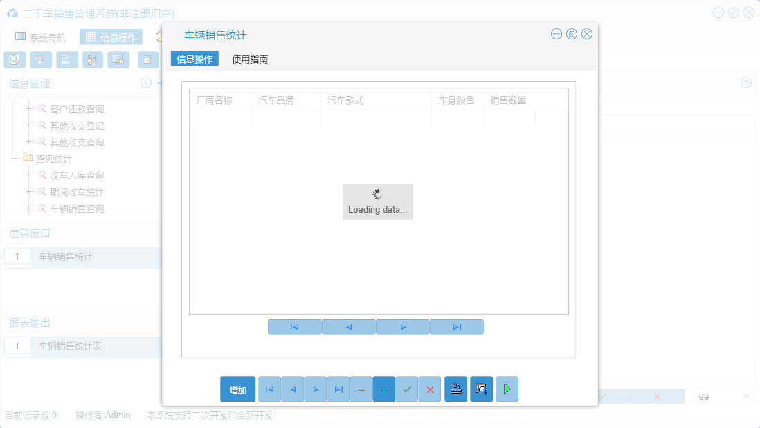Open 车辆销售统计表 in the report output panel
The width and height of the screenshot is (760, 428).
click(x=69, y=347)
